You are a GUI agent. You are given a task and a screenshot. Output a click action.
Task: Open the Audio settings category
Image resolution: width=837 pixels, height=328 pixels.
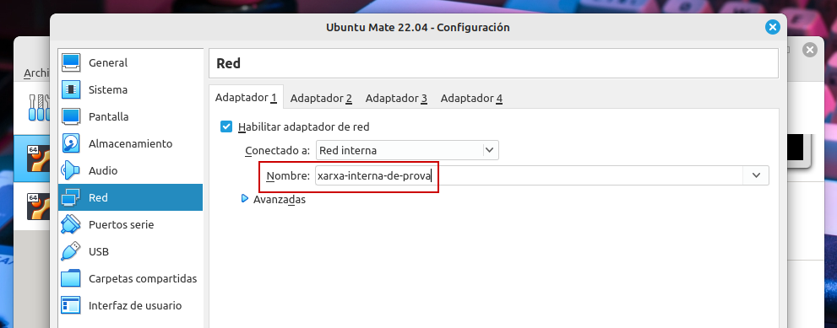pos(130,170)
